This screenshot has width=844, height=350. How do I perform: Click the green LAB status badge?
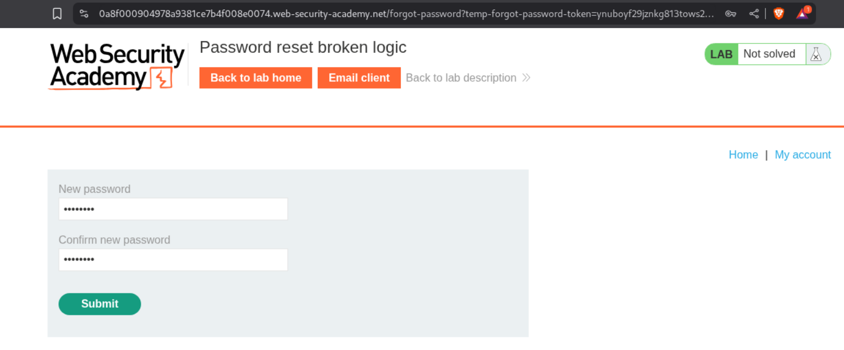[x=721, y=54]
